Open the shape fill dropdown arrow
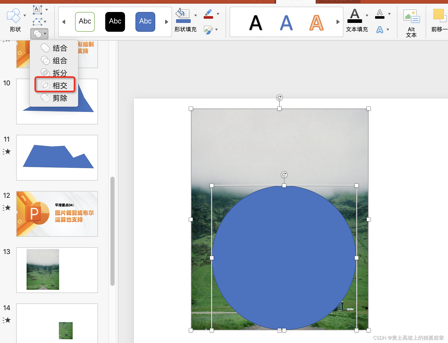Image resolution: width=448 pixels, height=343 pixels. (x=196, y=15)
